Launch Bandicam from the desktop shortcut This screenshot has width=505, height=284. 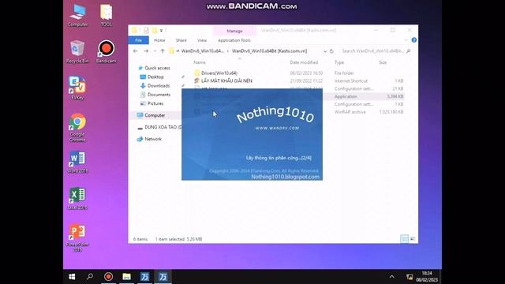point(106,52)
